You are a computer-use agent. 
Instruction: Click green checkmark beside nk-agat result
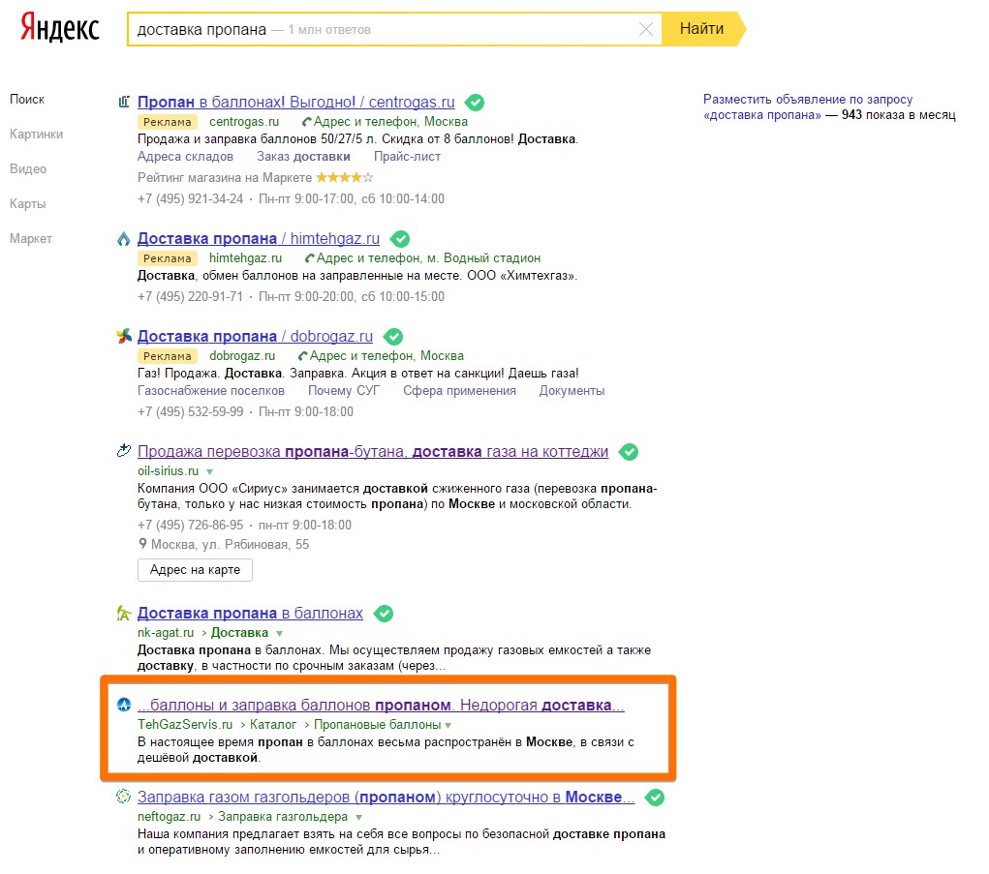(384, 613)
